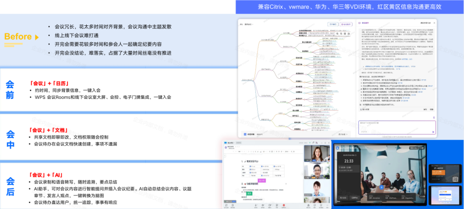Click the blue meeting app logo in meeting window
Viewport: 464px width, 209px height.
226,143
